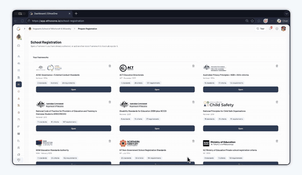Click NZ Ministry 'Private school registration criteria' title
302x175 pixels.
[x=230, y=150]
